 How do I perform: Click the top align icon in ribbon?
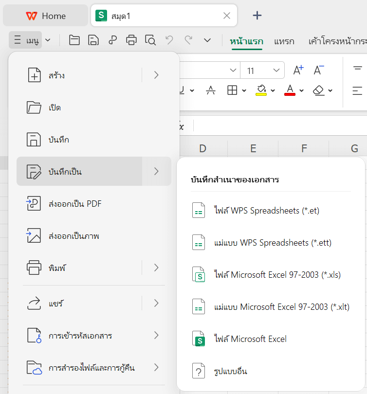pos(357,68)
